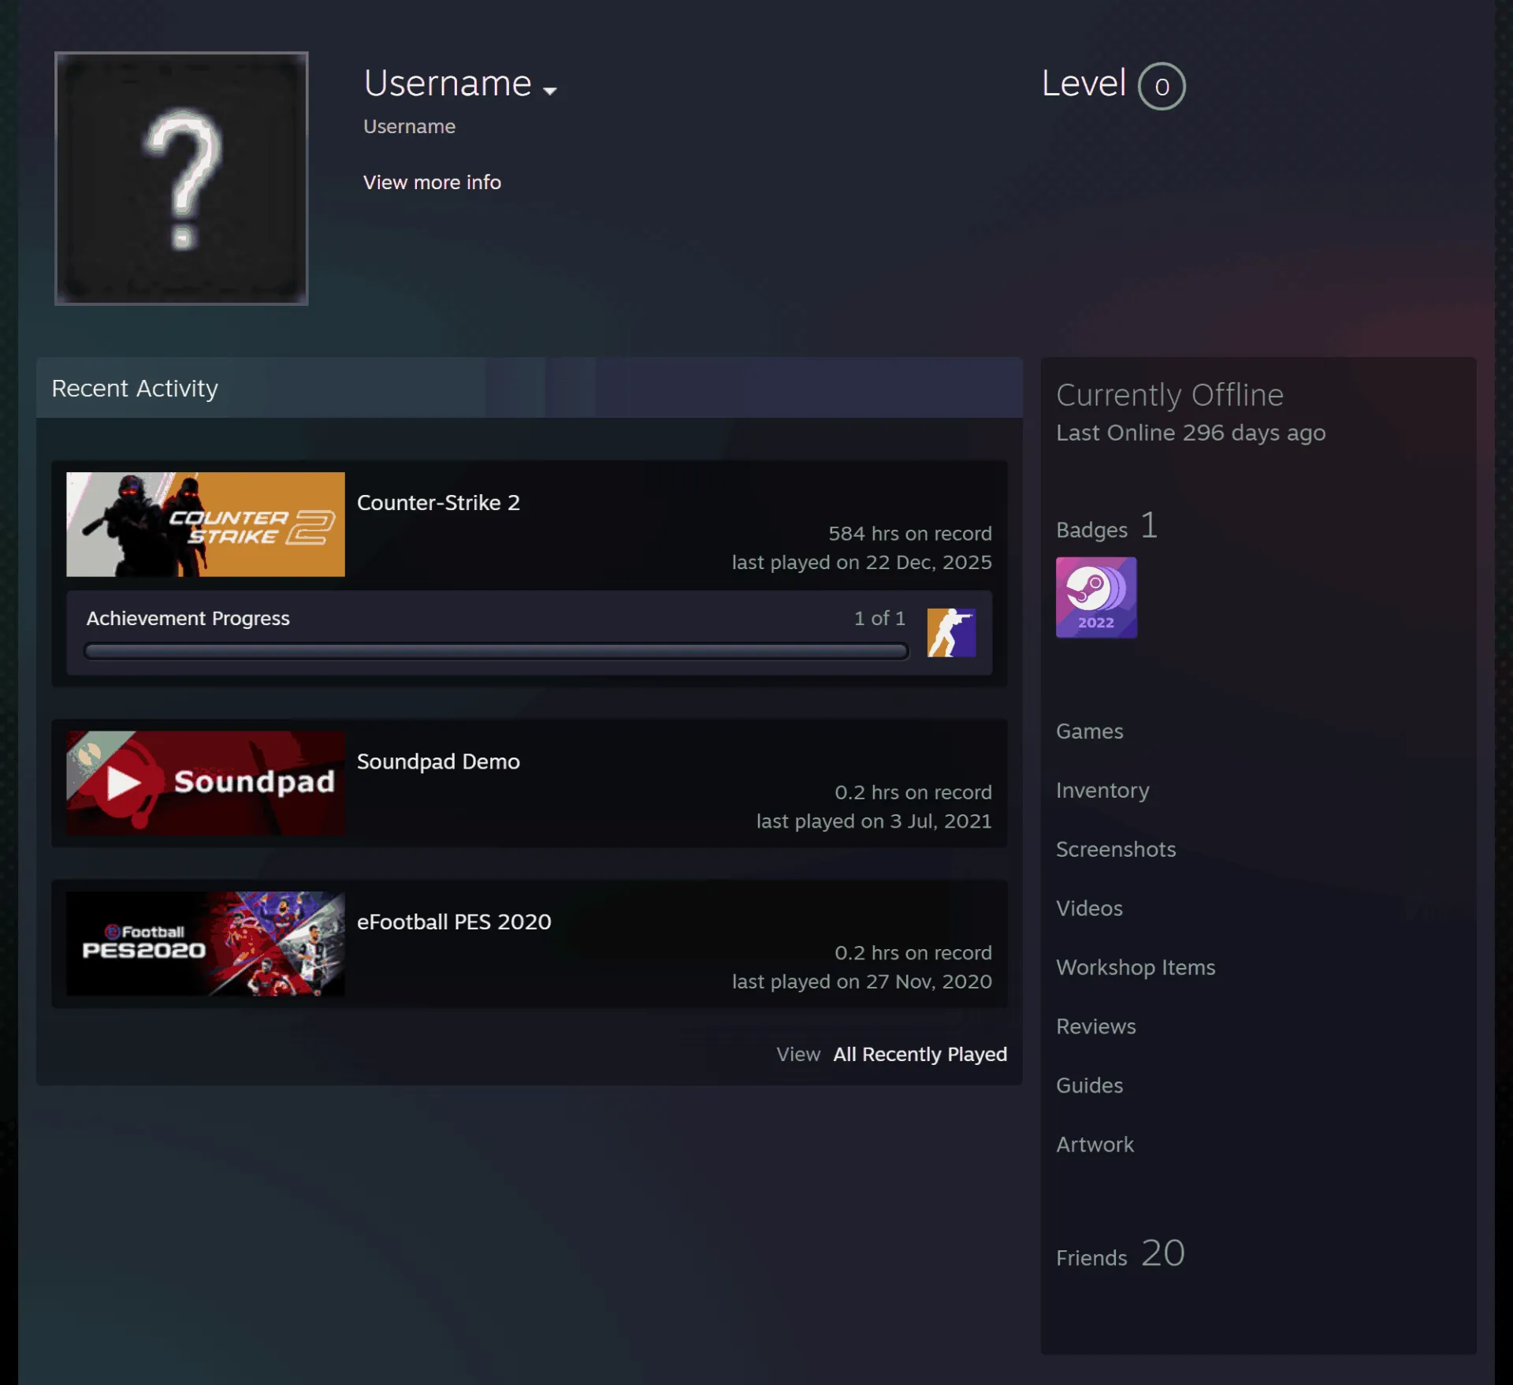Open the Workshop Items section
This screenshot has height=1385, width=1513.
1136,967
